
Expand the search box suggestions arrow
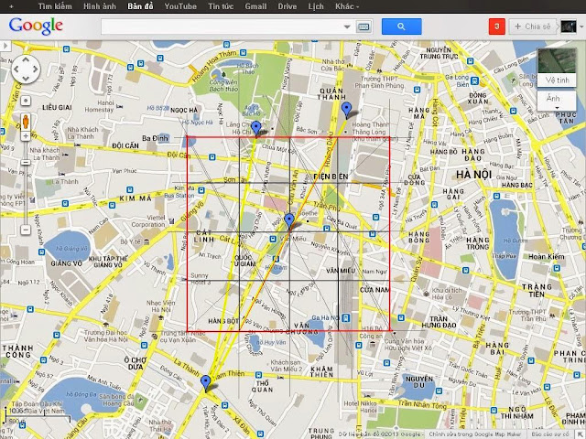click(347, 27)
